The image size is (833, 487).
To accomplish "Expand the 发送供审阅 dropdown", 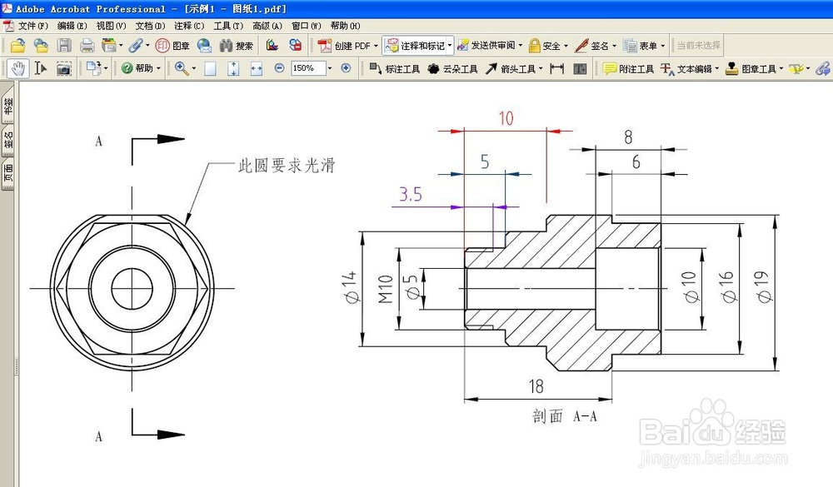I will (521, 47).
